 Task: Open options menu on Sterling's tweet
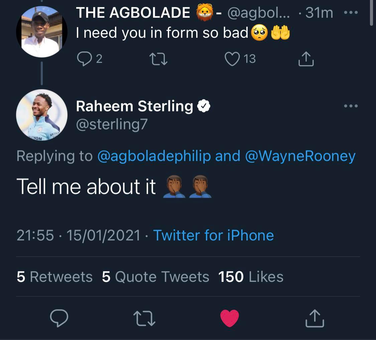click(351, 106)
